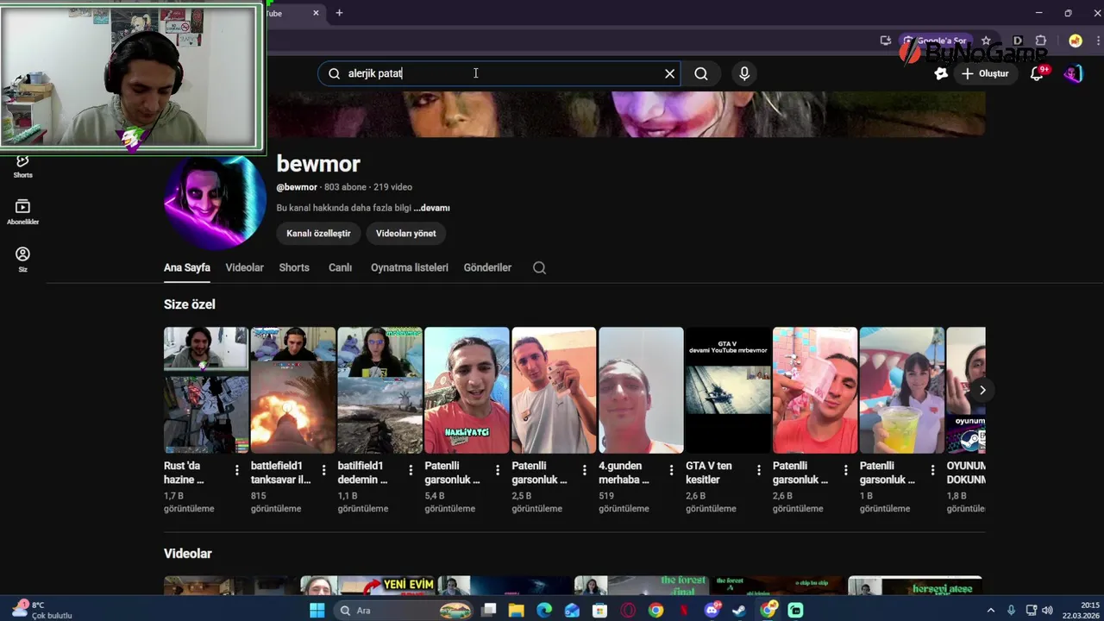The height and width of the screenshot is (621, 1104).
Task: Play the 4.gunden merhaba video thumbnail
Action: 641,390
